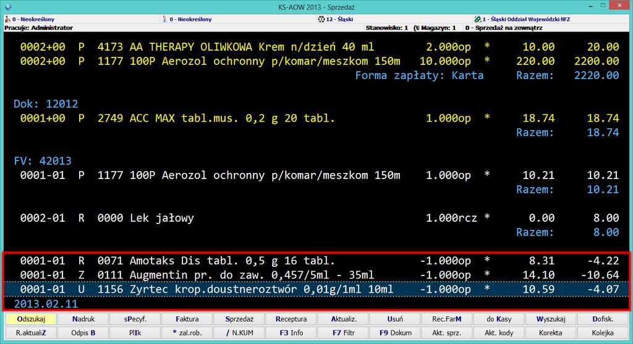Screen dimensions: 633x344
Task: Open F7 Filtr
Action: coord(343,333)
